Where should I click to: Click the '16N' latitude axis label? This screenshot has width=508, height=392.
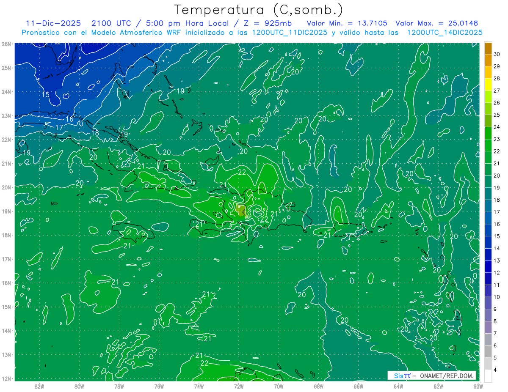pyautogui.click(x=6, y=283)
